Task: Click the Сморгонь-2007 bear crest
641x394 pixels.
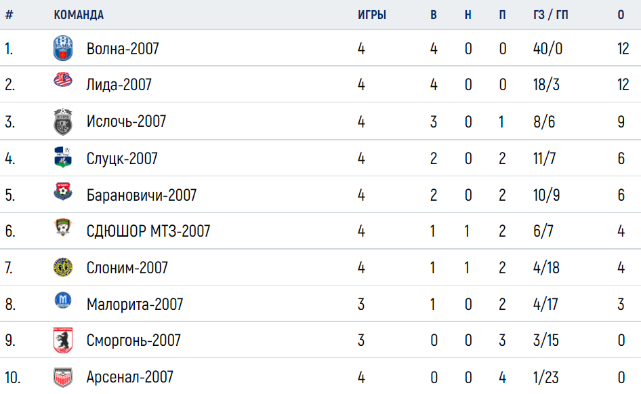Action: point(63,340)
